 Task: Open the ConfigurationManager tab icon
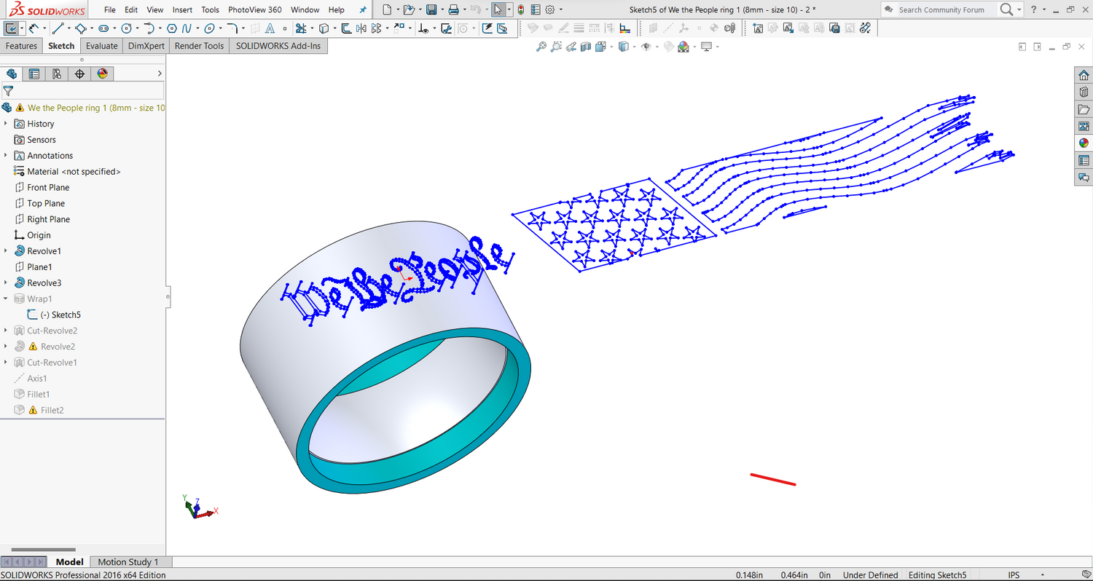click(56, 74)
